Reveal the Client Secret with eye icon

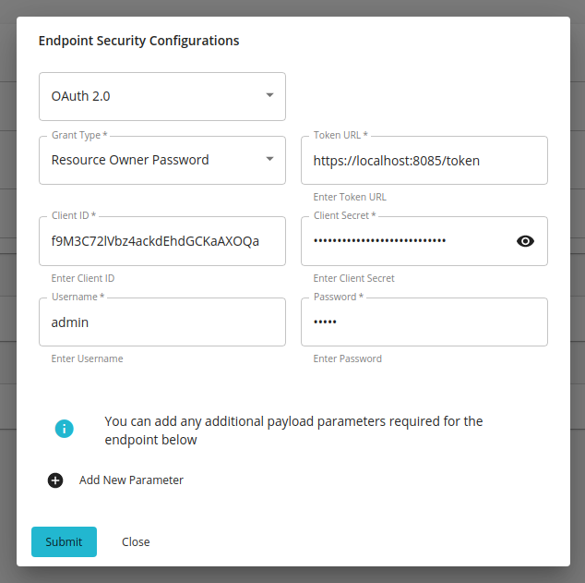click(525, 241)
